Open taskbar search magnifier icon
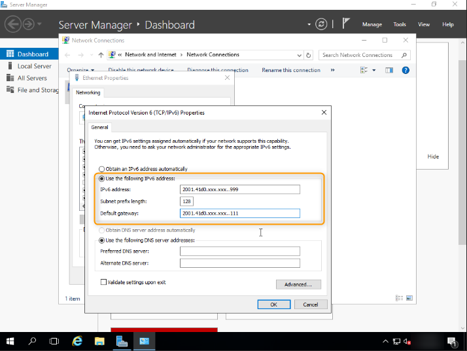 click(33, 341)
